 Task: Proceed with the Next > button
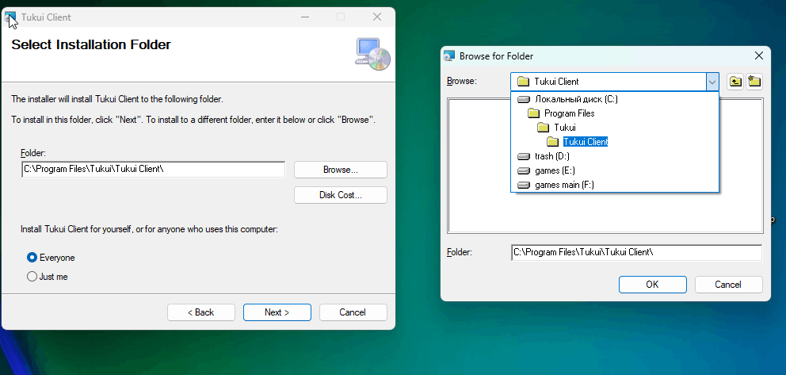[277, 312]
